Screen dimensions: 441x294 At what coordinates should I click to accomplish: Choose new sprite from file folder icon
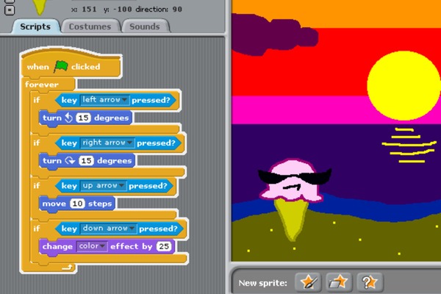[x=337, y=282]
